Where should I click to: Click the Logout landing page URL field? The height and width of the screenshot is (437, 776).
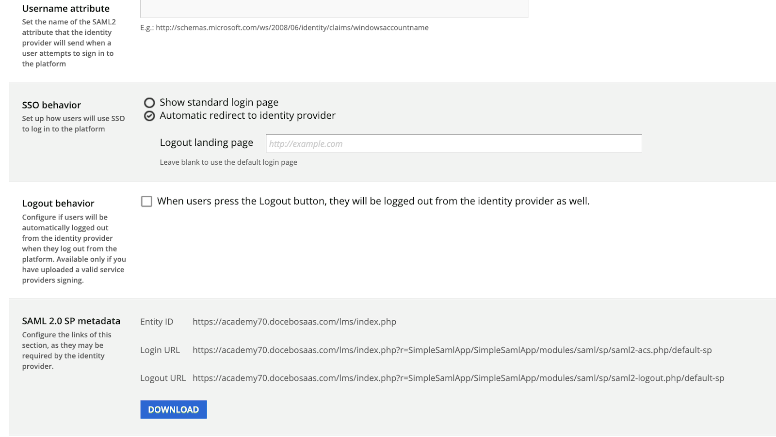click(x=453, y=143)
